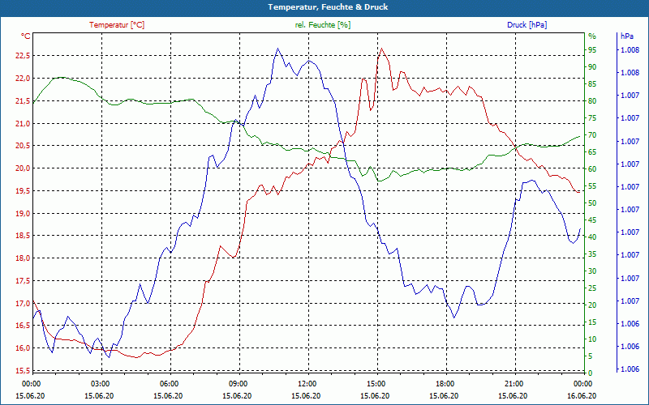Click the 15,5 temperature axis tick

(23, 370)
